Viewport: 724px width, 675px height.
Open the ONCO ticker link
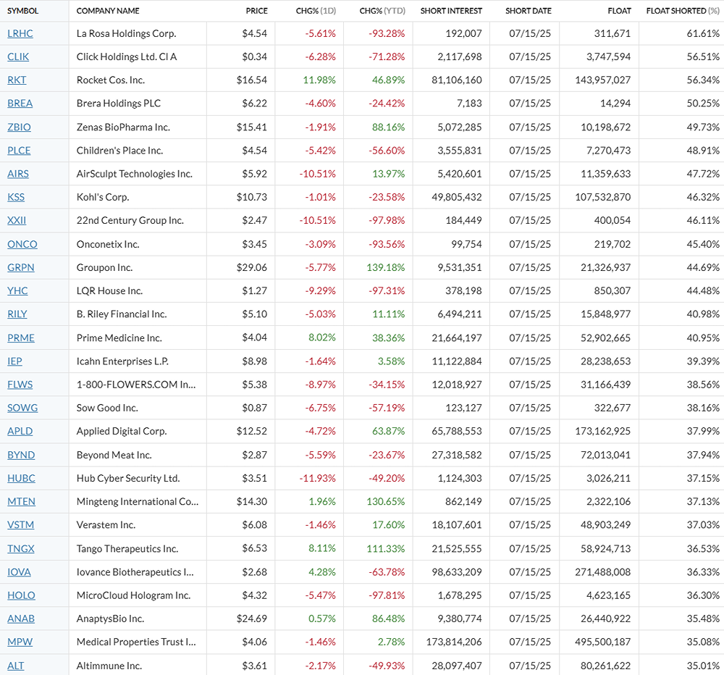click(x=22, y=244)
